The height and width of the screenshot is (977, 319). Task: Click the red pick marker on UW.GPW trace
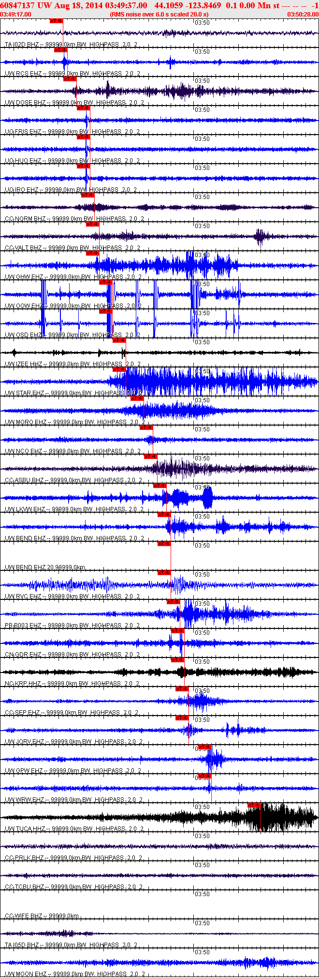(x=205, y=747)
